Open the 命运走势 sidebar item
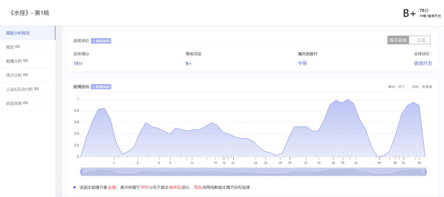Screen dimensions: 444x197 [x=27, y=103]
